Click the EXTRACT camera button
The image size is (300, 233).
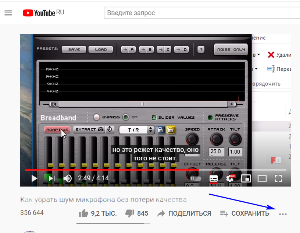coord(89,129)
